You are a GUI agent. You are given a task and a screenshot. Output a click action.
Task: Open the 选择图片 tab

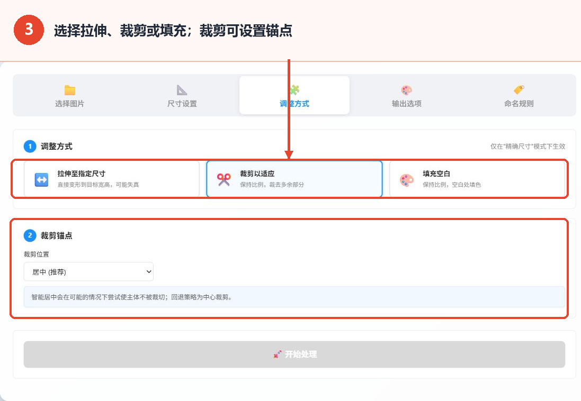[x=70, y=96]
